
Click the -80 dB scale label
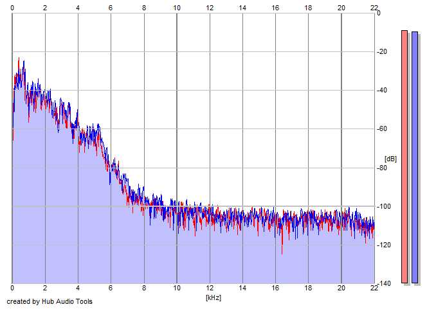coord(382,168)
